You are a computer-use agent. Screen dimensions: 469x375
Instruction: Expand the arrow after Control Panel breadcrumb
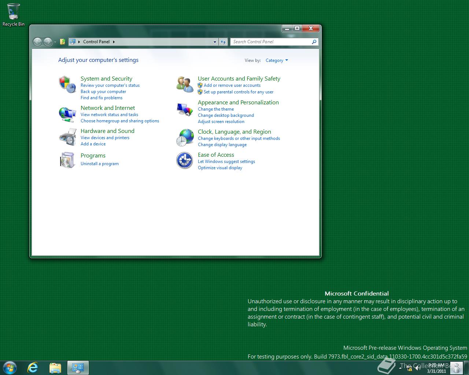pos(114,42)
